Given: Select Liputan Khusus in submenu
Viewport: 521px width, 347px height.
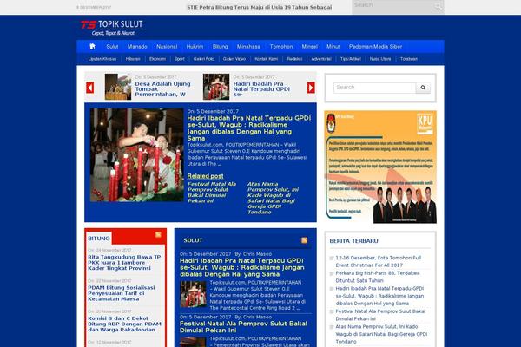Looking at the screenshot, I should click(x=102, y=59).
